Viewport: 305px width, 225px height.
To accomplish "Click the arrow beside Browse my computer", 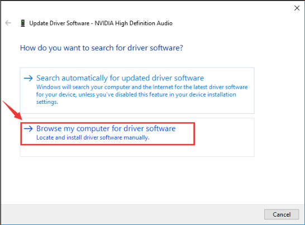I will [28, 128].
